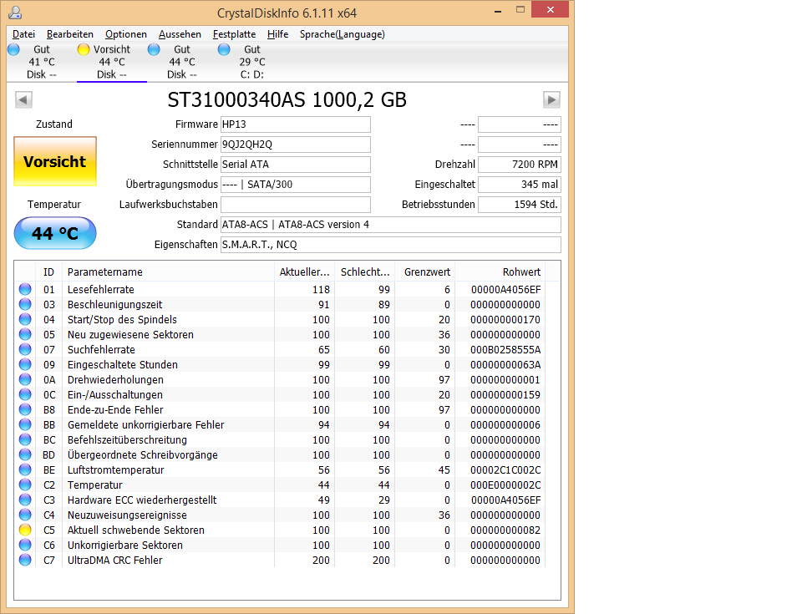Viewport: 802px width, 614px height.
Task: Click the Seriennummer field 9QJ2QH2Q
Action: tap(295, 145)
